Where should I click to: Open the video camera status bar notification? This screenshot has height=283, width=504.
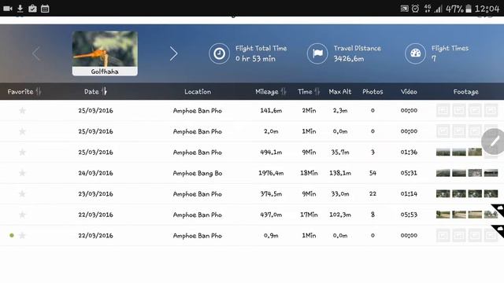[x=8, y=9]
